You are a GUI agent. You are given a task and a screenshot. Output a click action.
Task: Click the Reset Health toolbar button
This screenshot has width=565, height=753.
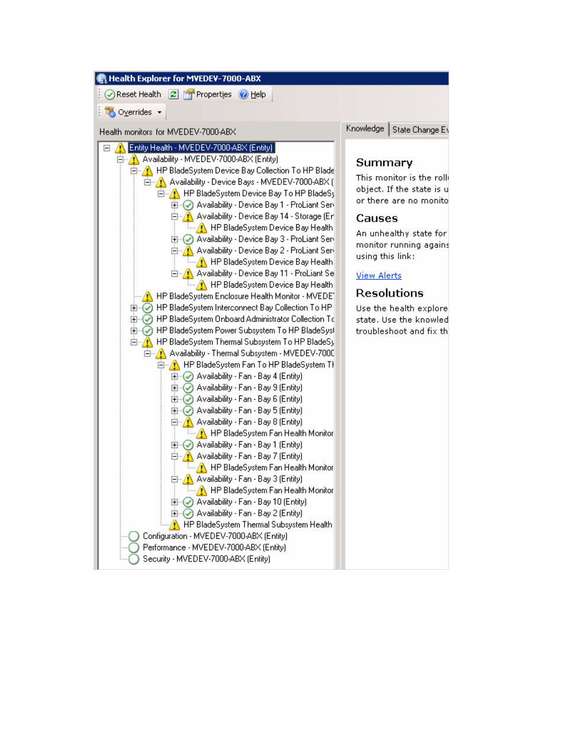tap(133, 94)
